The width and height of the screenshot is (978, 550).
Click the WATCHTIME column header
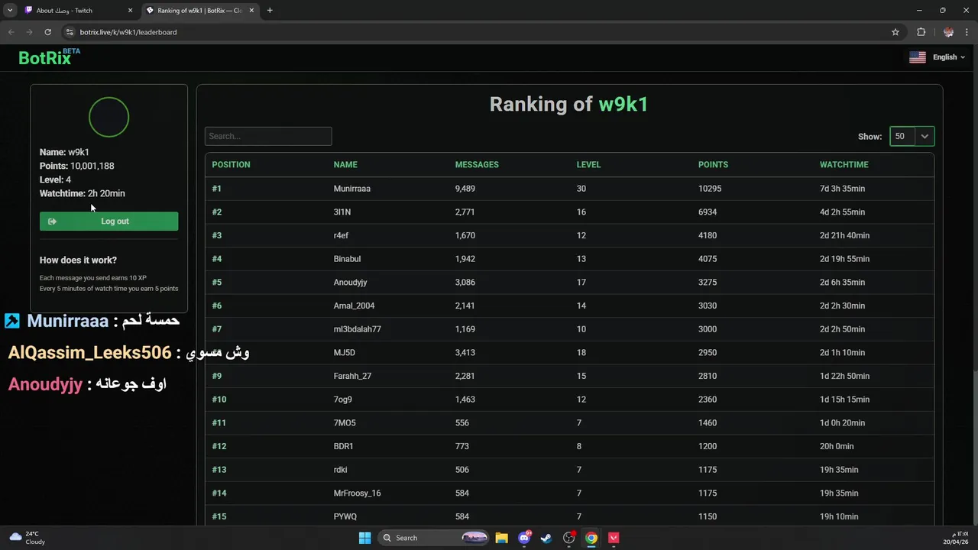pyautogui.click(x=844, y=165)
